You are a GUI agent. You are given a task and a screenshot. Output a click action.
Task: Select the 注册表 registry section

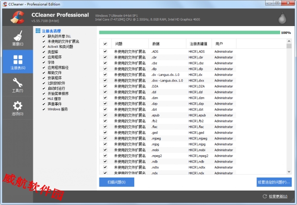[x=17, y=62]
